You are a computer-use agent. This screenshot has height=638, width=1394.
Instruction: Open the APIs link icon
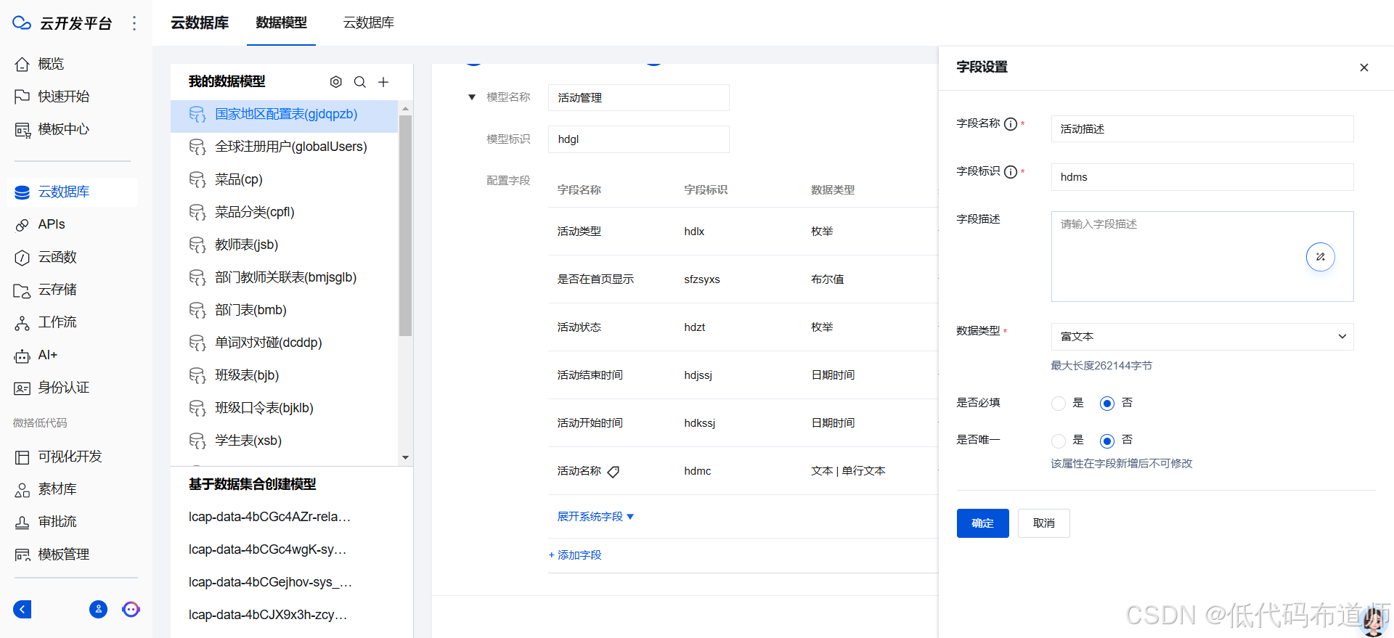coord(22,224)
